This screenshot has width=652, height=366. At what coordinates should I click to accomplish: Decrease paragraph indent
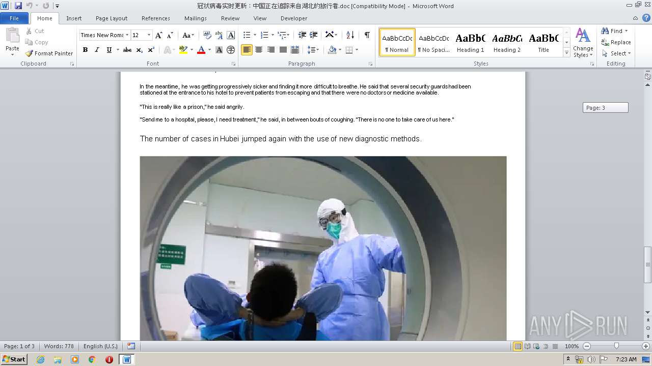point(302,35)
